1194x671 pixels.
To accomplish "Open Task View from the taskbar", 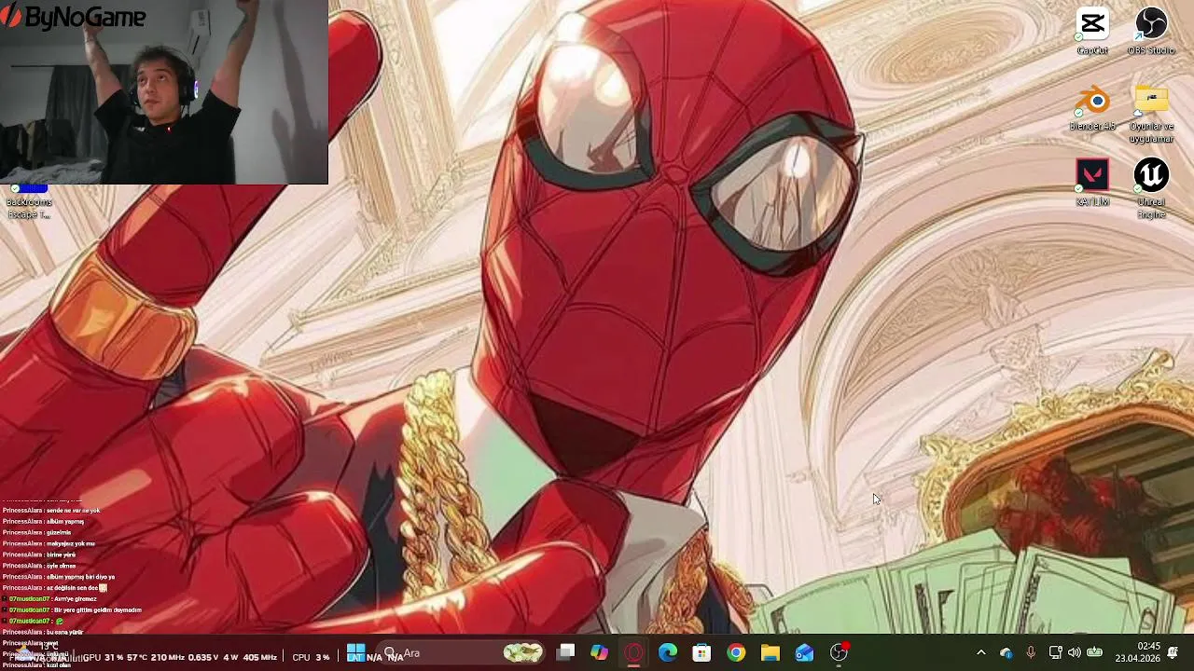I will tap(565, 653).
